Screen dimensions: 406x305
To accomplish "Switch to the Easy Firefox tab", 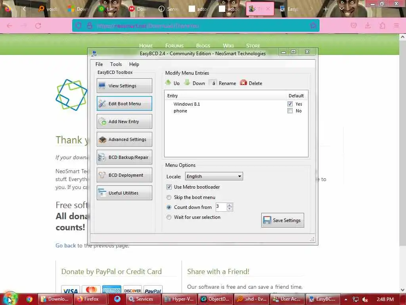I will coord(289,9).
